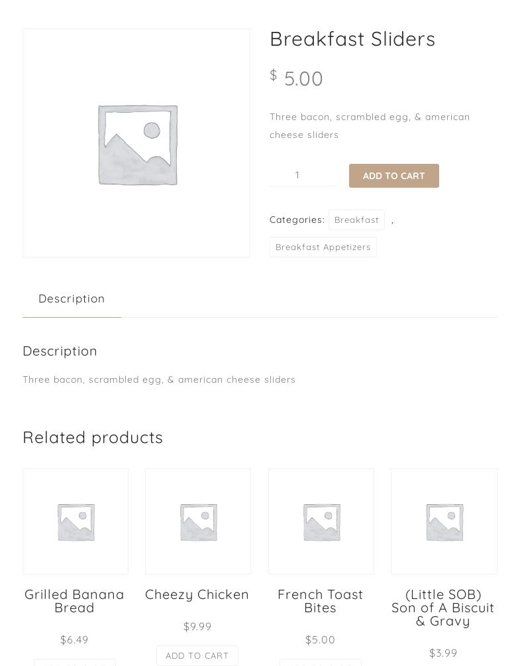Open the Cheezy Chicken product title
The height and width of the screenshot is (666, 520).
tap(197, 594)
